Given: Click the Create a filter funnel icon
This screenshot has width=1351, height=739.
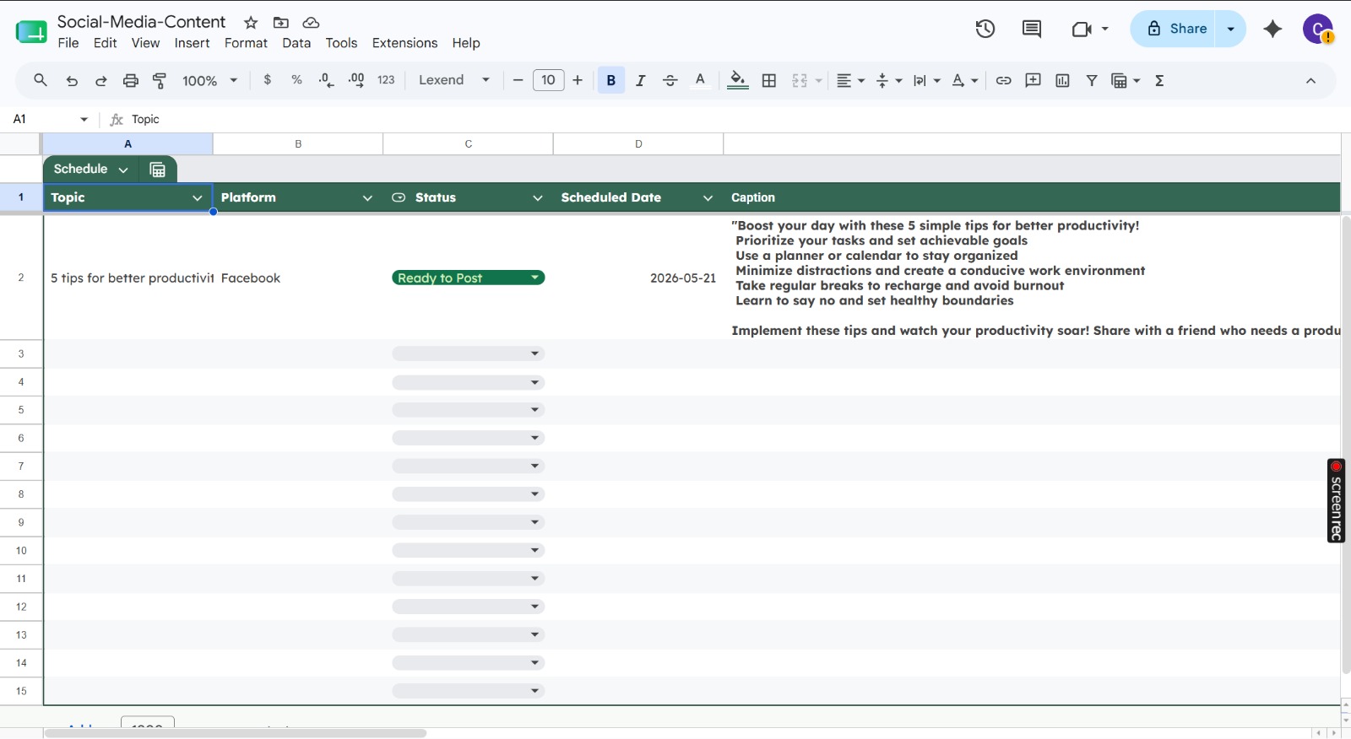Looking at the screenshot, I should click(1092, 80).
